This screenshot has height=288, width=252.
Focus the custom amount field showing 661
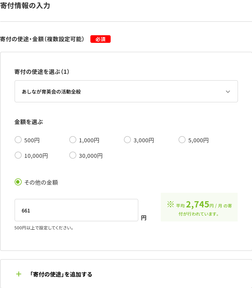(x=76, y=210)
